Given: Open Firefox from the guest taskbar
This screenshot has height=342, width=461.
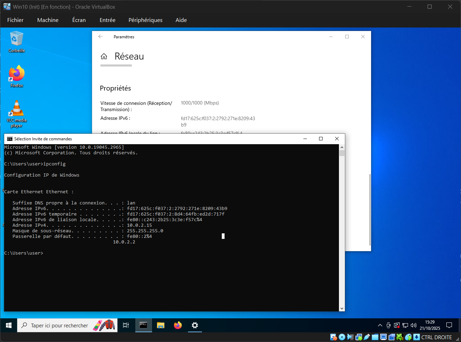Looking at the screenshot, I should [x=178, y=325].
